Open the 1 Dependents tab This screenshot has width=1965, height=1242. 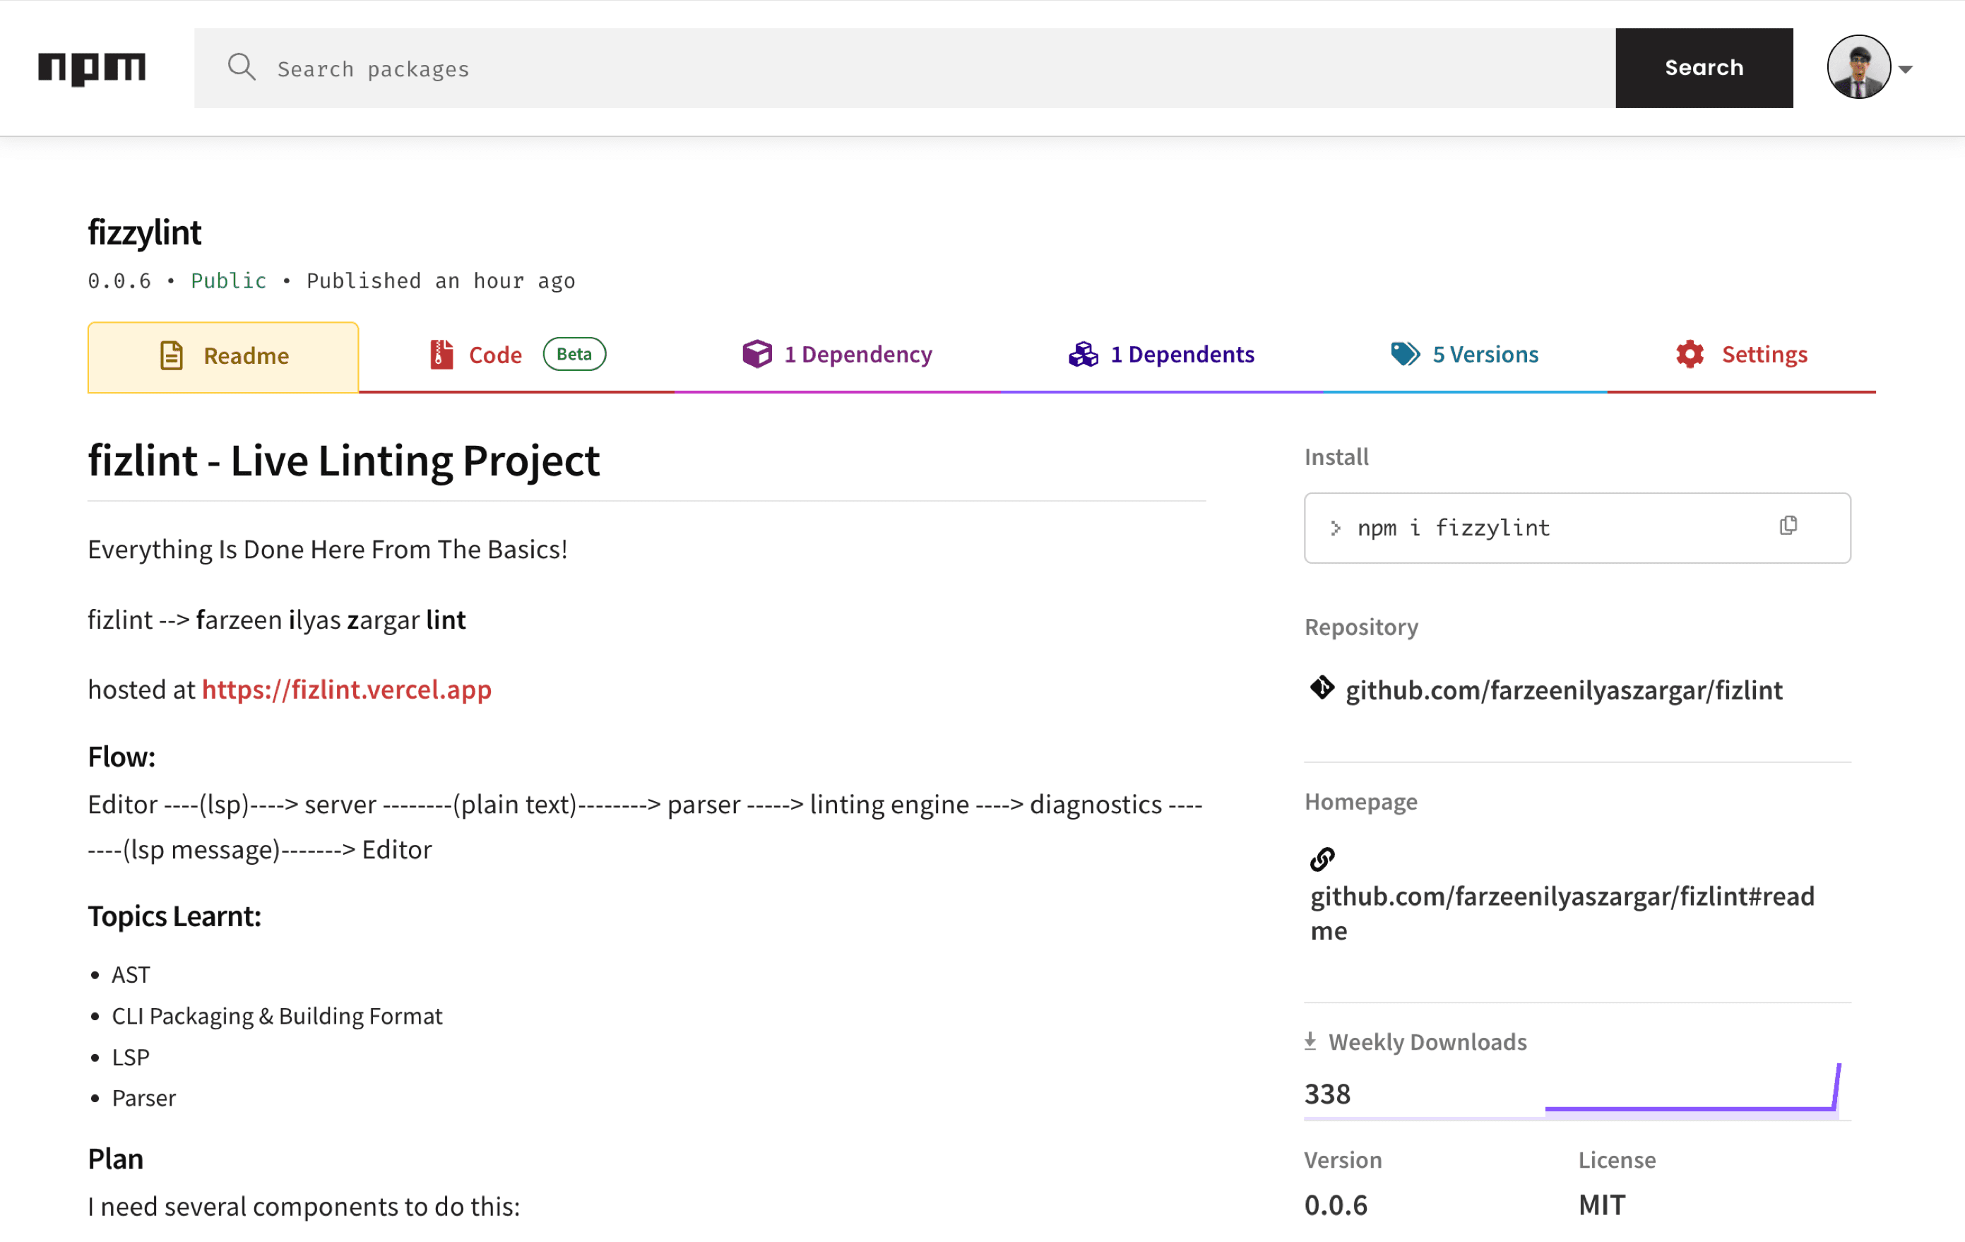pyautogui.click(x=1182, y=354)
